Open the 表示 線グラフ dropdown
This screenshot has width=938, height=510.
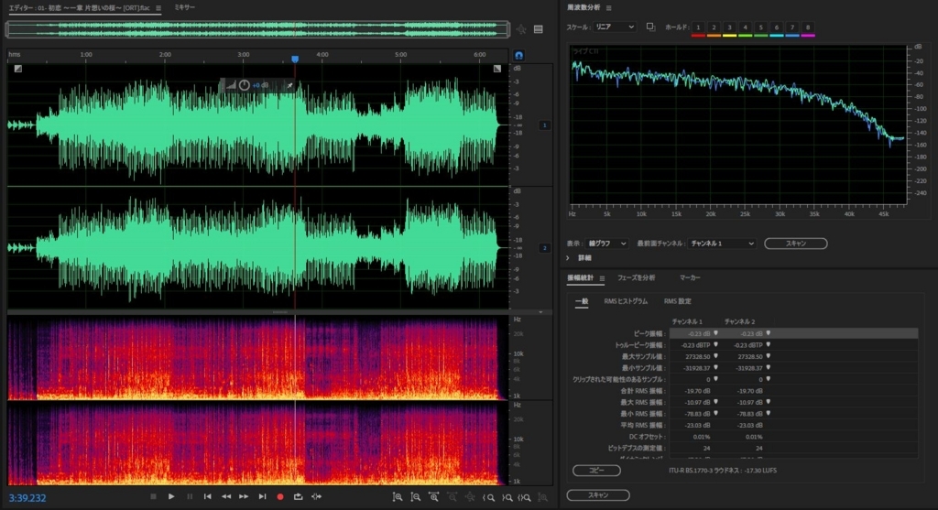pos(606,244)
